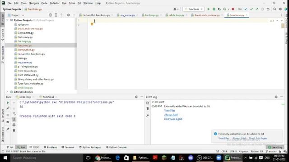
Task: Push commits using the diagonal arrow icon
Action: coord(257,9)
